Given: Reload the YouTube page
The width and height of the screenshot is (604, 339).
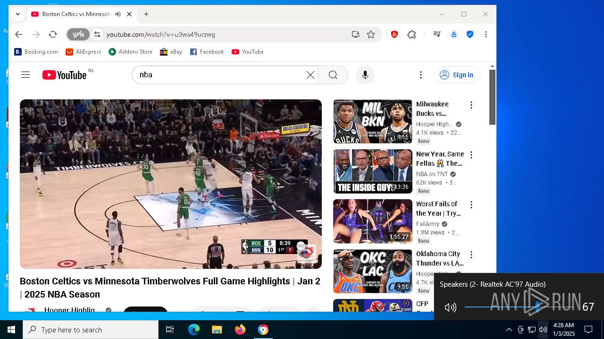Looking at the screenshot, I should [x=53, y=34].
